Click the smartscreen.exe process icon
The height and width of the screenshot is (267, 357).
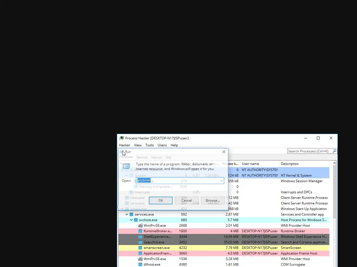click(140, 248)
